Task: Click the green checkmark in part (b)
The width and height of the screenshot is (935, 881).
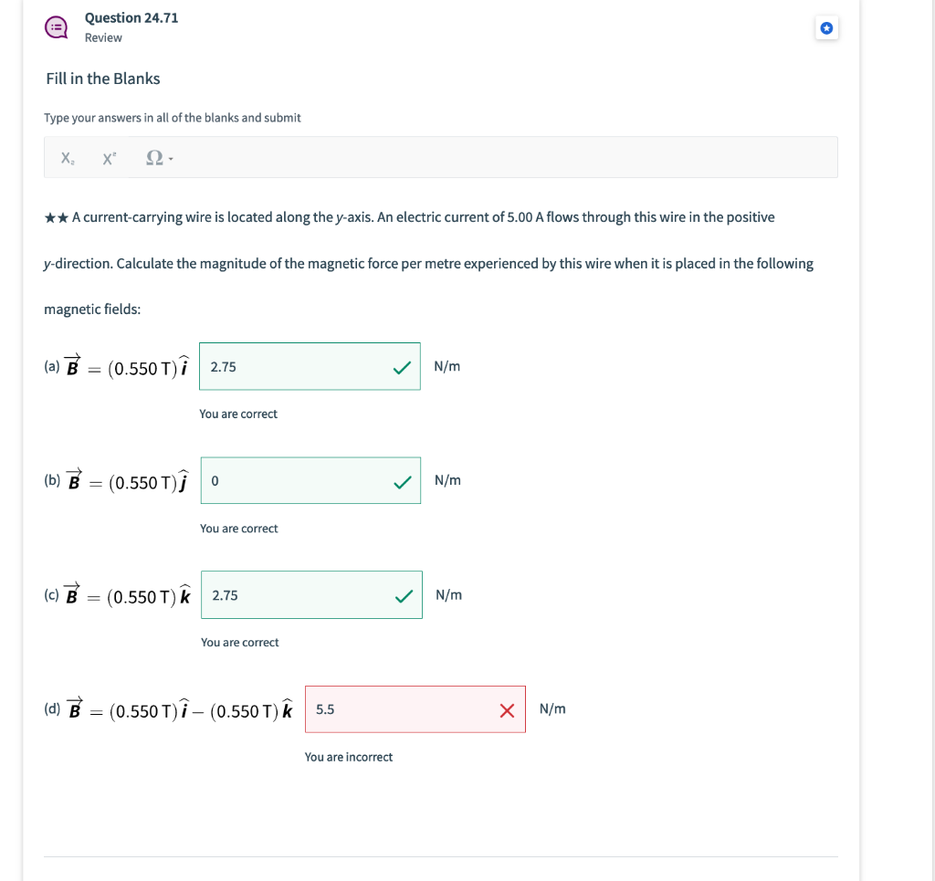Action: click(403, 482)
